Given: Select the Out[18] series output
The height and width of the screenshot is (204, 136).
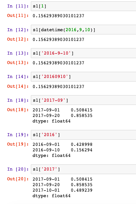Looking at the screenshot, I should point(62,116).
